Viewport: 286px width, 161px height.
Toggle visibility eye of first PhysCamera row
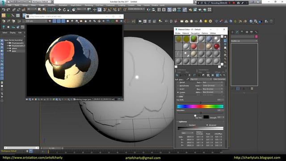coord(8,43)
